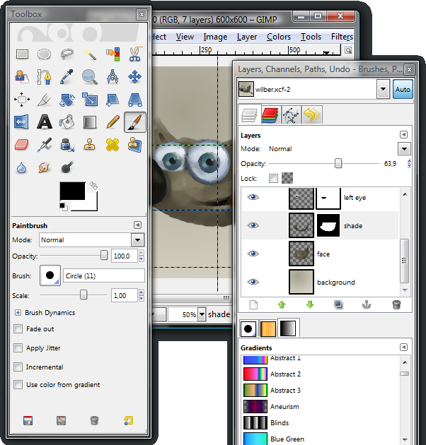Select the Flip tool
Screen dimensions: 426x445
[x=22, y=122]
